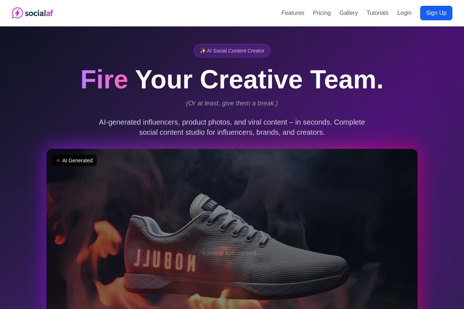
Task: Select the AI Social Content Creator badge
Action: coord(232,51)
